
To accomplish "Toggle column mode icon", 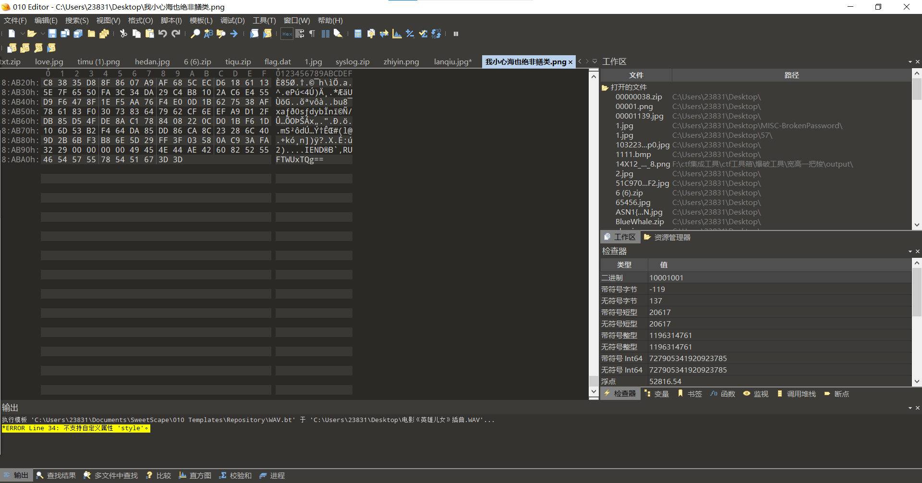I will coord(325,34).
